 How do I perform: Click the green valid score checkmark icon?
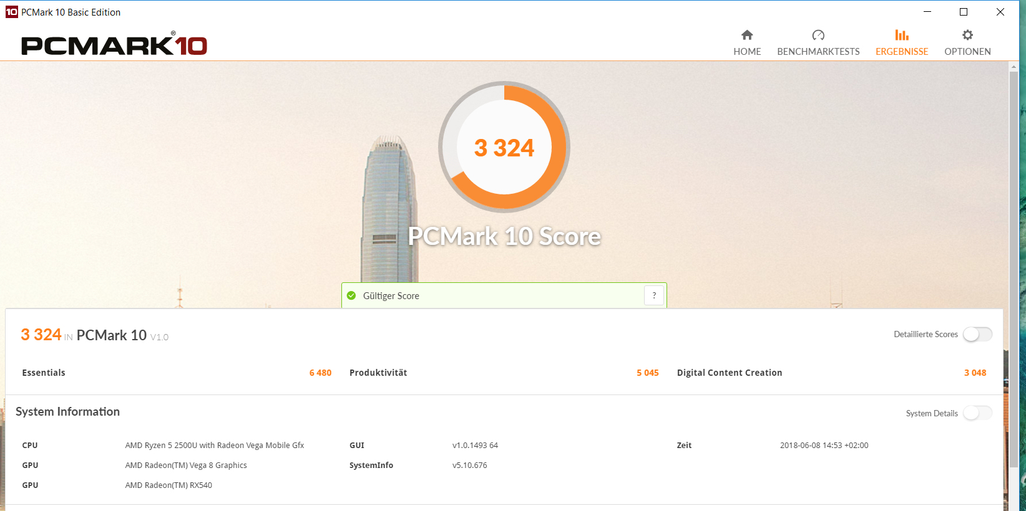pyautogui.click(x=351, y=295)
